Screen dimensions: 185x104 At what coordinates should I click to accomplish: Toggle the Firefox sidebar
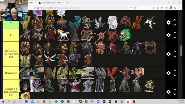[x=166, y=8]
